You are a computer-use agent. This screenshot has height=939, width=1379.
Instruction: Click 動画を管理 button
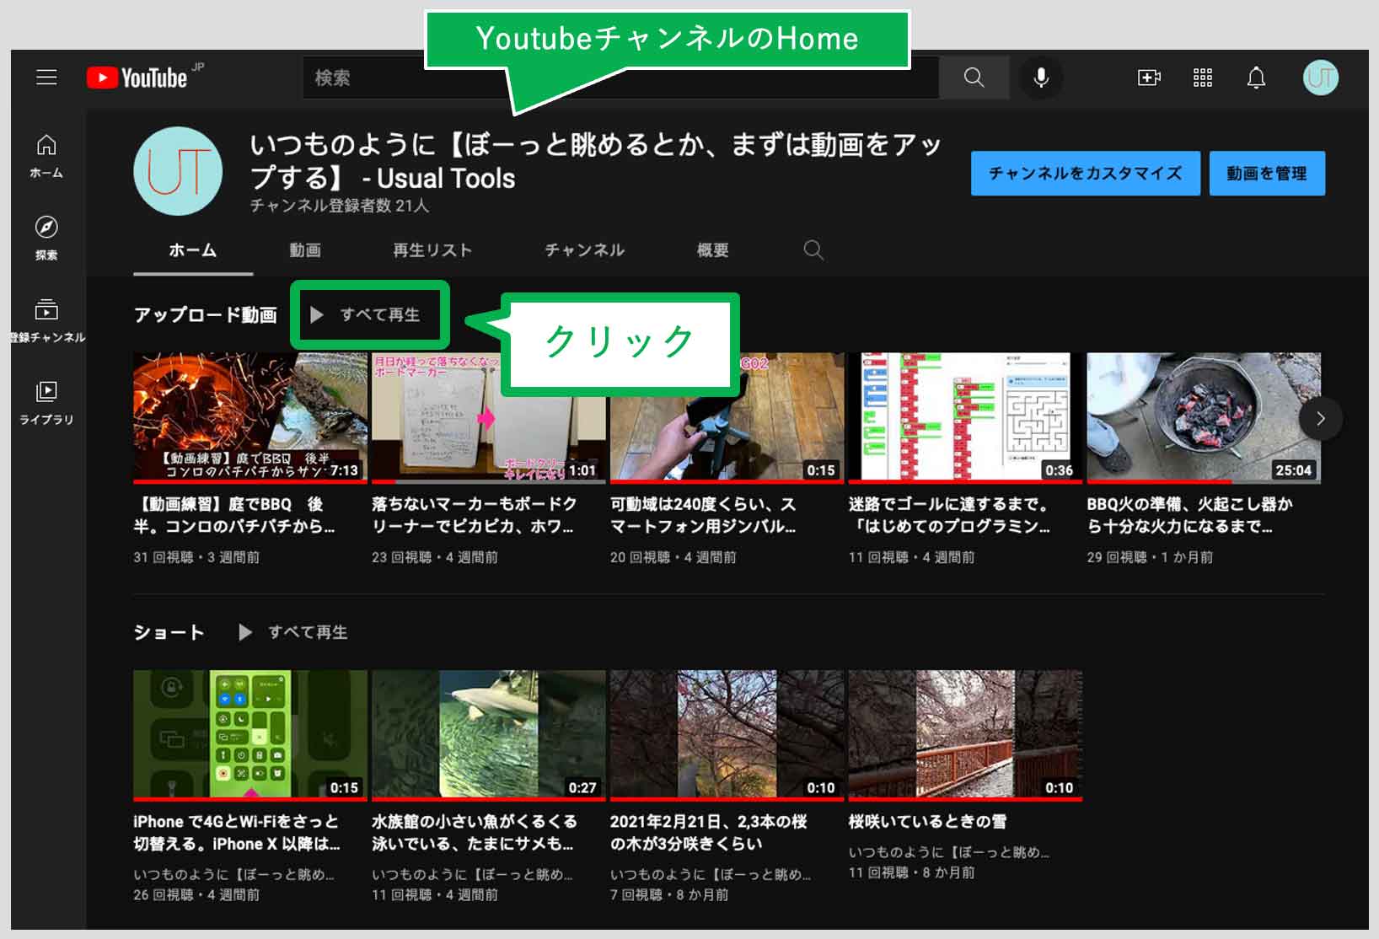(x=1266, y=174)
